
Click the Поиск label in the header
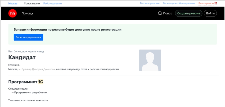tap(167, 13)
